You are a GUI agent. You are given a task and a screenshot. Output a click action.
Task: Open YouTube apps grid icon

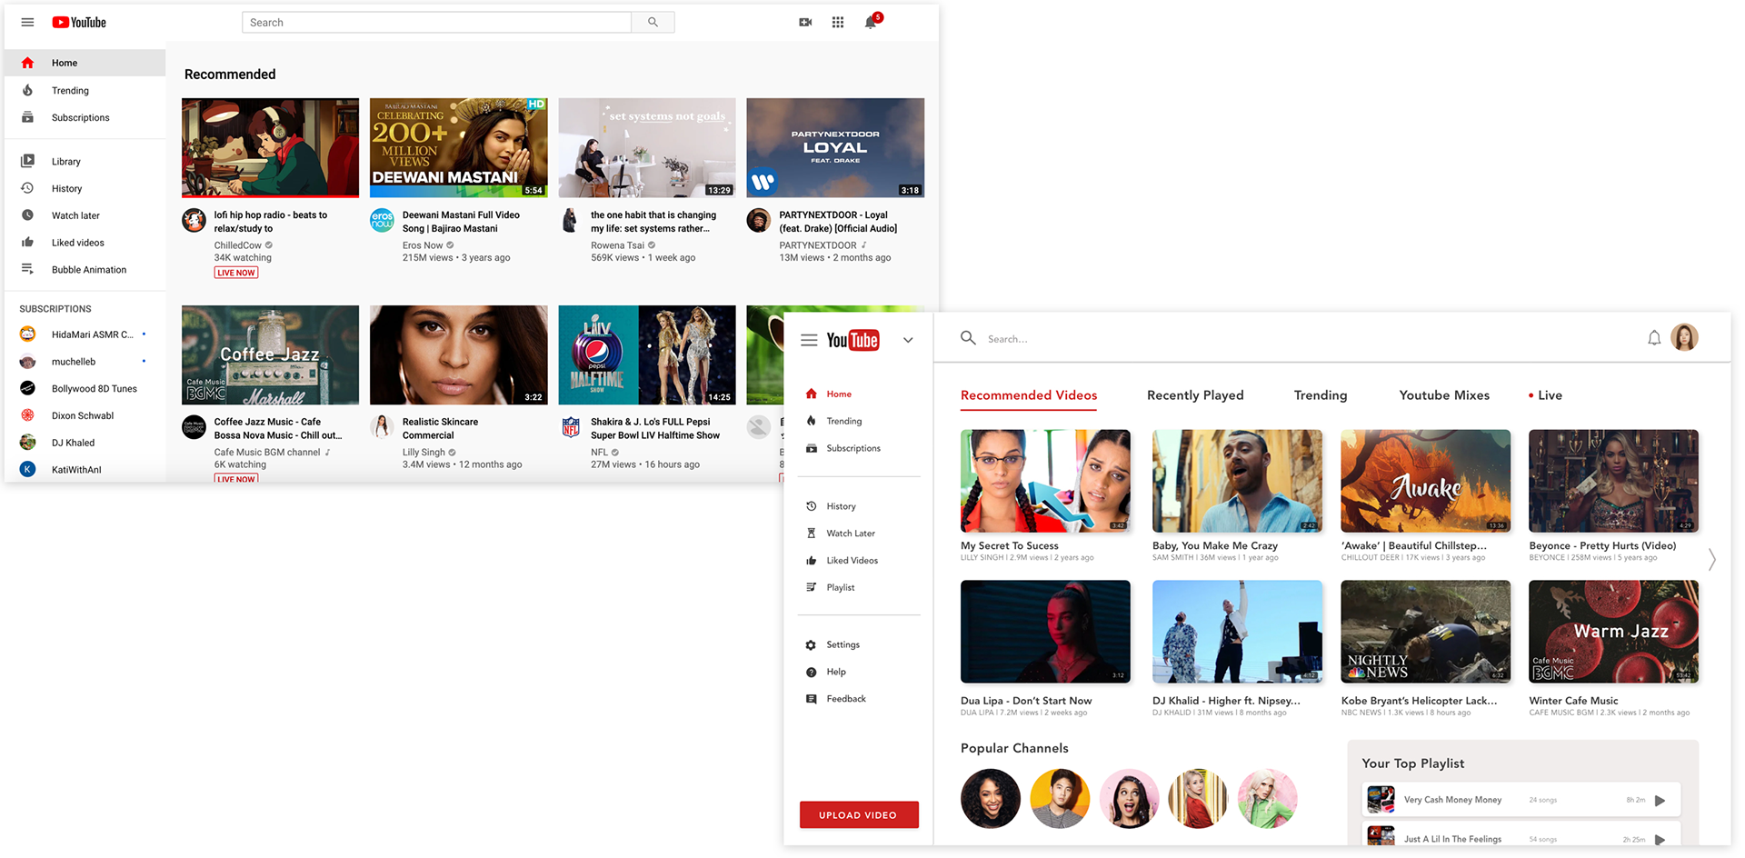click(x=838, y=22)
